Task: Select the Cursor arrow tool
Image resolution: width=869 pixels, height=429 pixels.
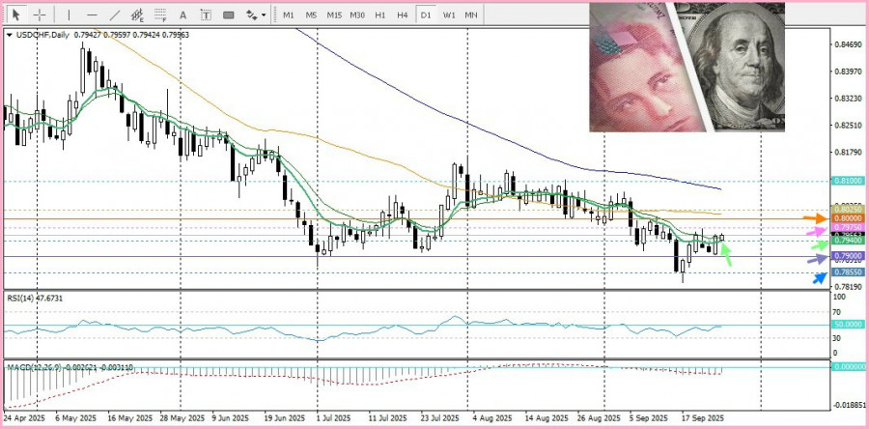Action: [x=16, y=14]
